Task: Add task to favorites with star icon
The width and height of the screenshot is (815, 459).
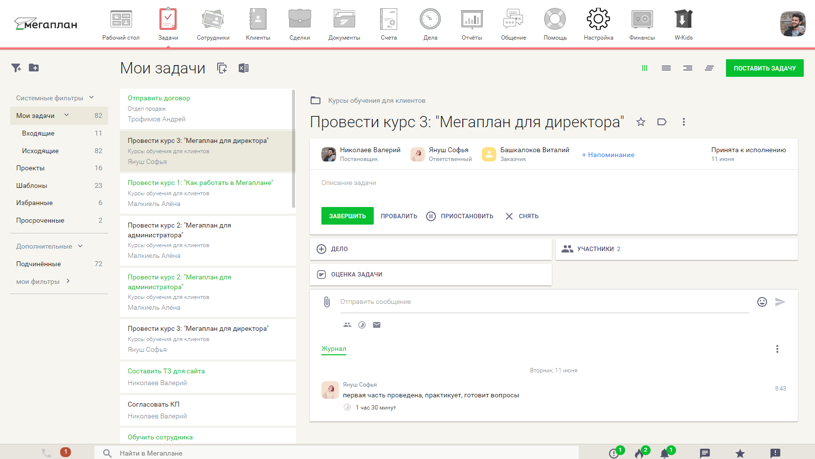Action: tap(641, 122)
